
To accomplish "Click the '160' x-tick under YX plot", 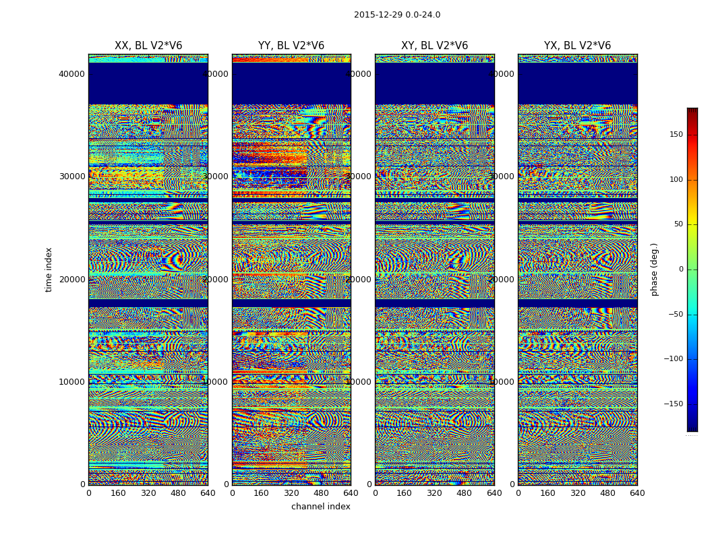I will point(548,493).
